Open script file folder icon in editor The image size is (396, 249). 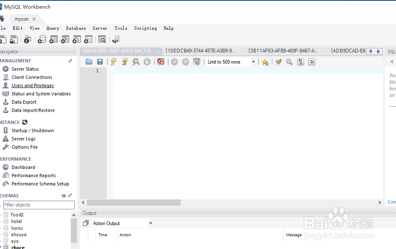coord(89,62)
